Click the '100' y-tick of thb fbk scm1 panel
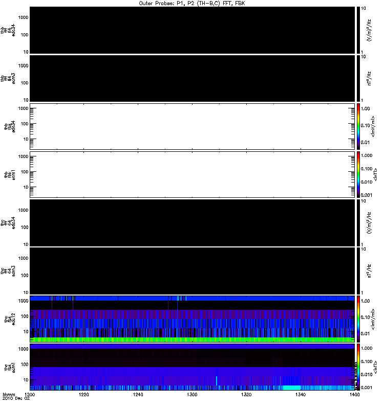The width and height of the screenshot is (384, 409). tap(25, 172)
